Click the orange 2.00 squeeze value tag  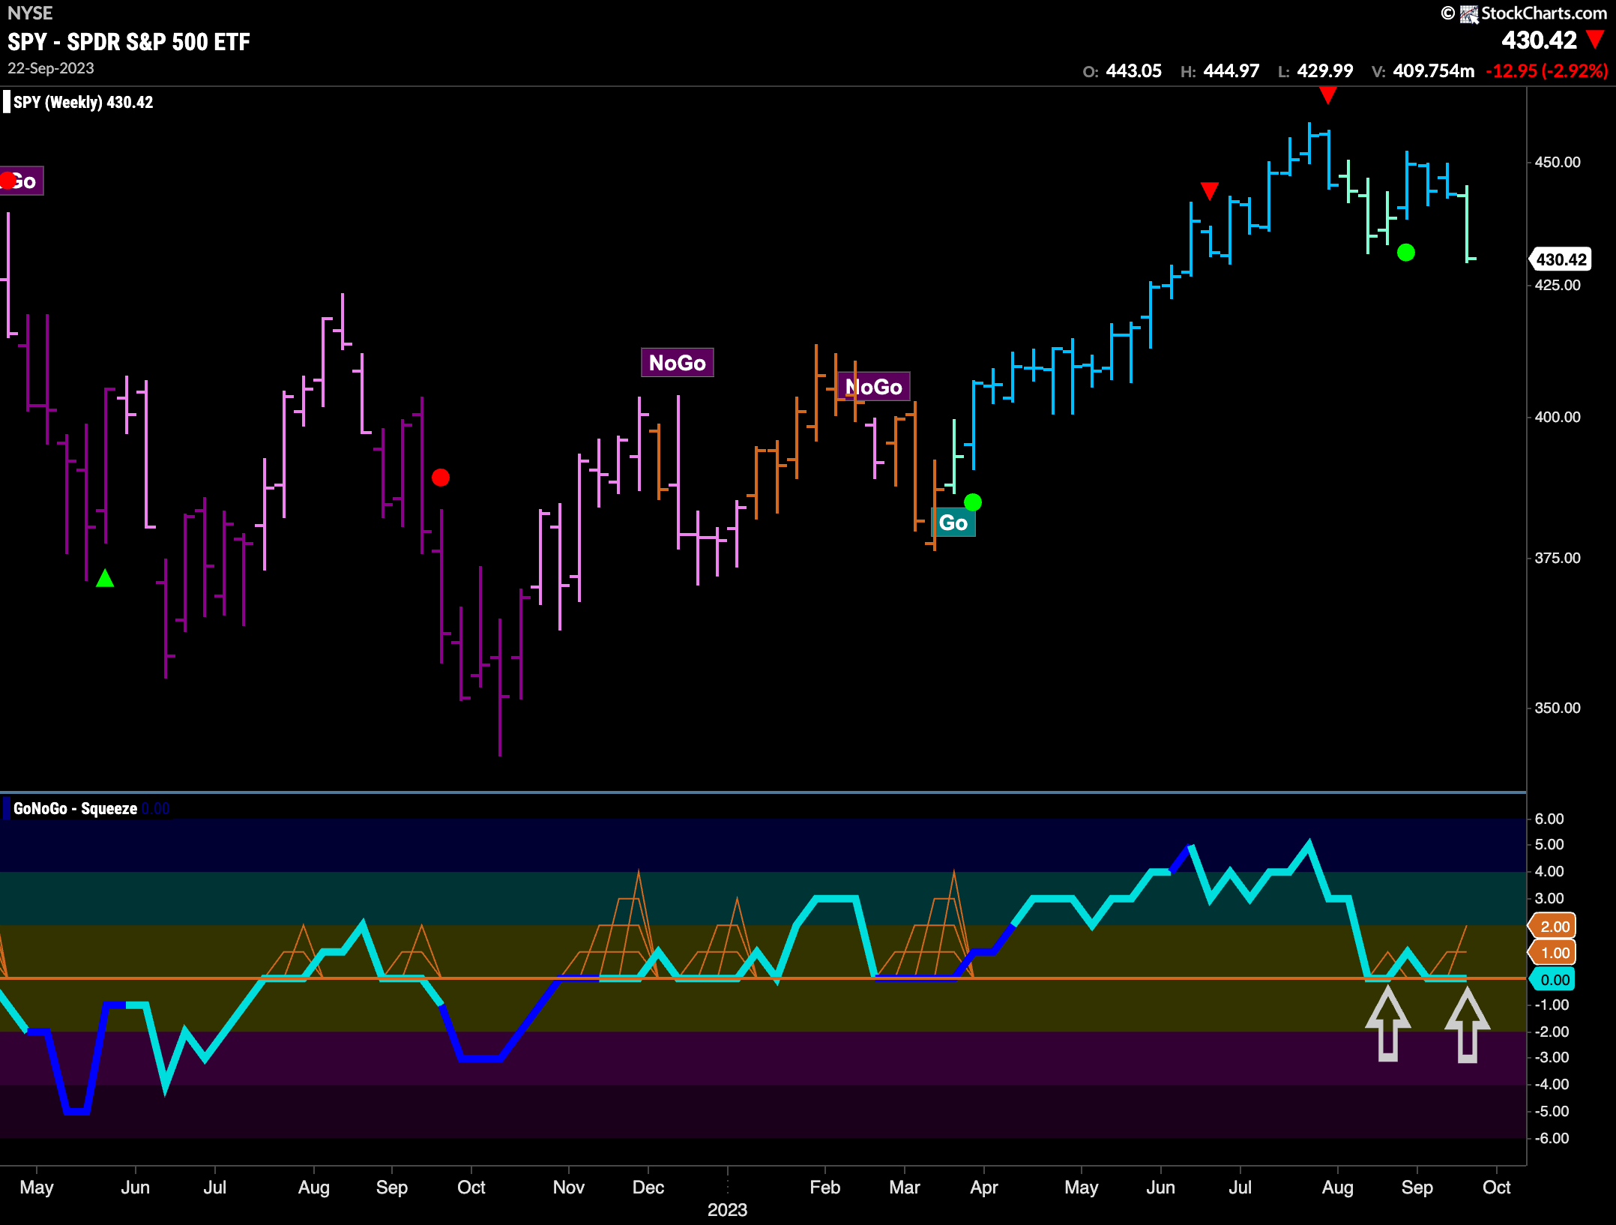point(1553,926)
